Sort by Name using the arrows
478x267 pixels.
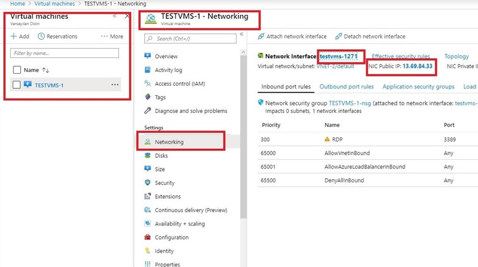[46, 70]
